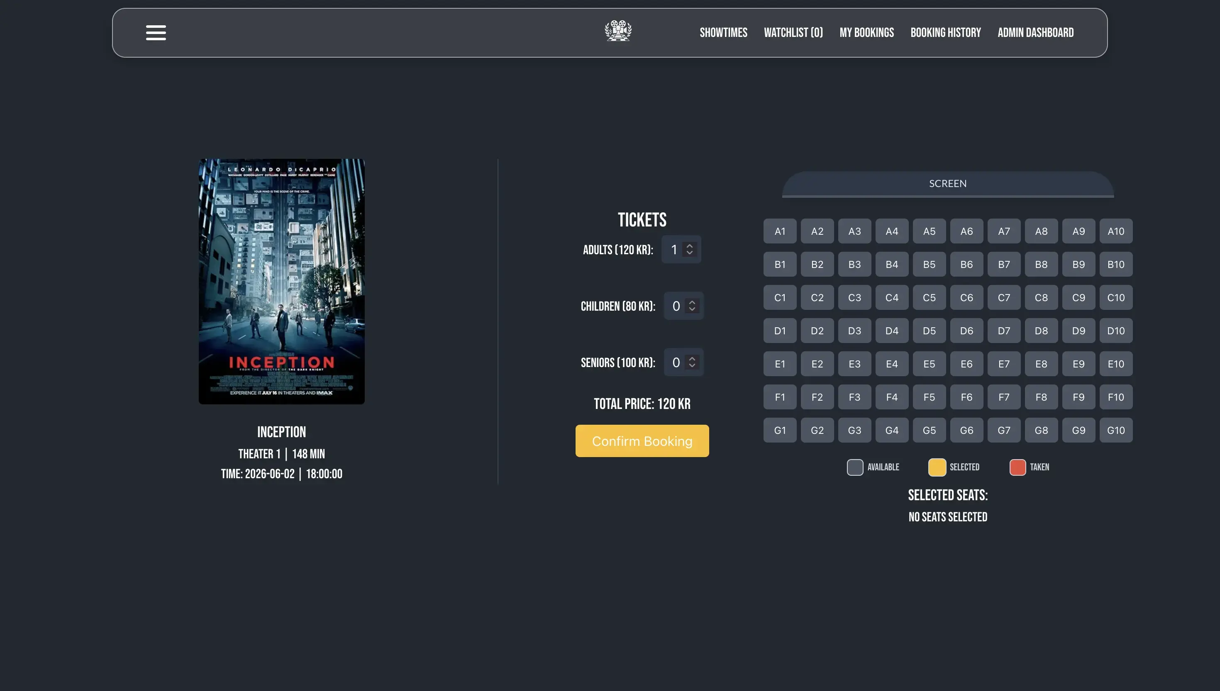Open the hamburger menu

156,33
